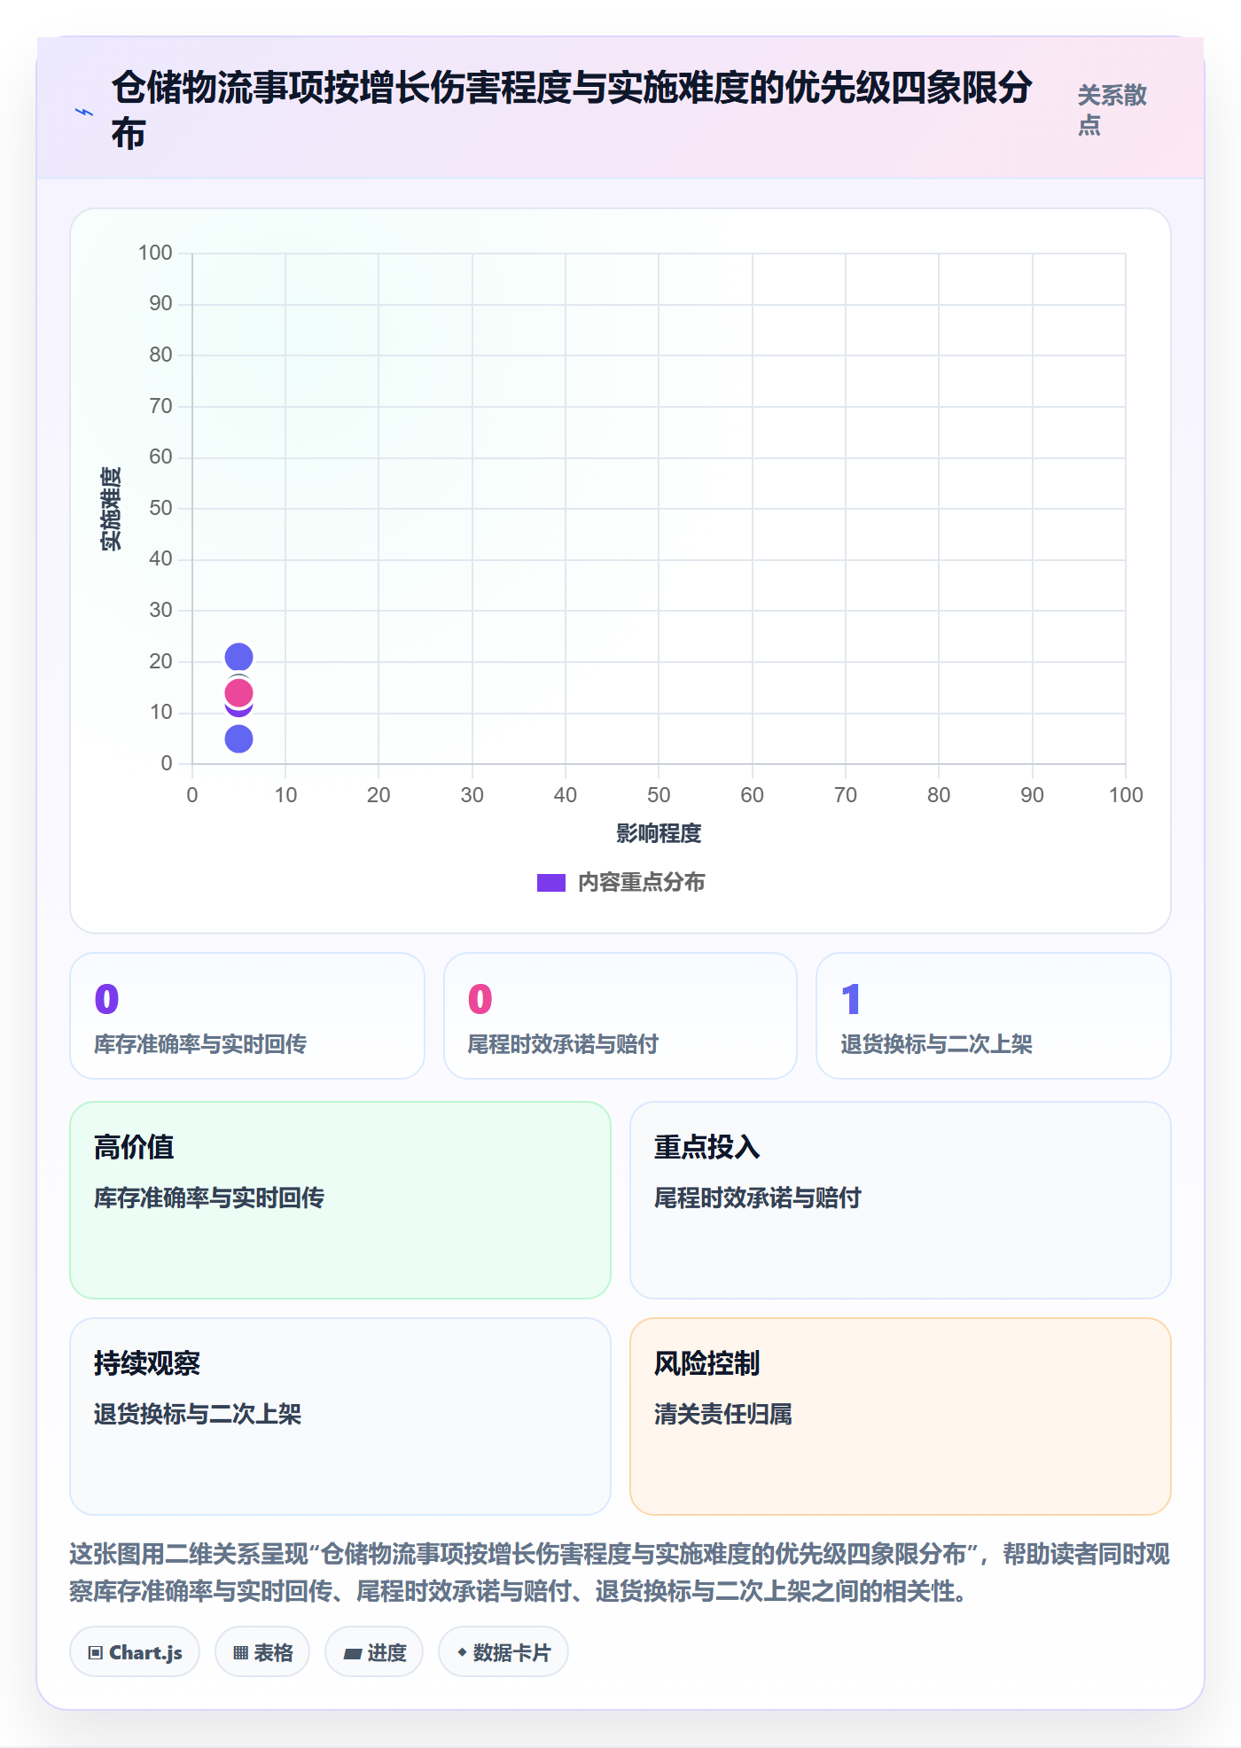The image size is (1241, 1748).
Task: Select the lowest blue scatter point near 5
Action: coord(238,738)
